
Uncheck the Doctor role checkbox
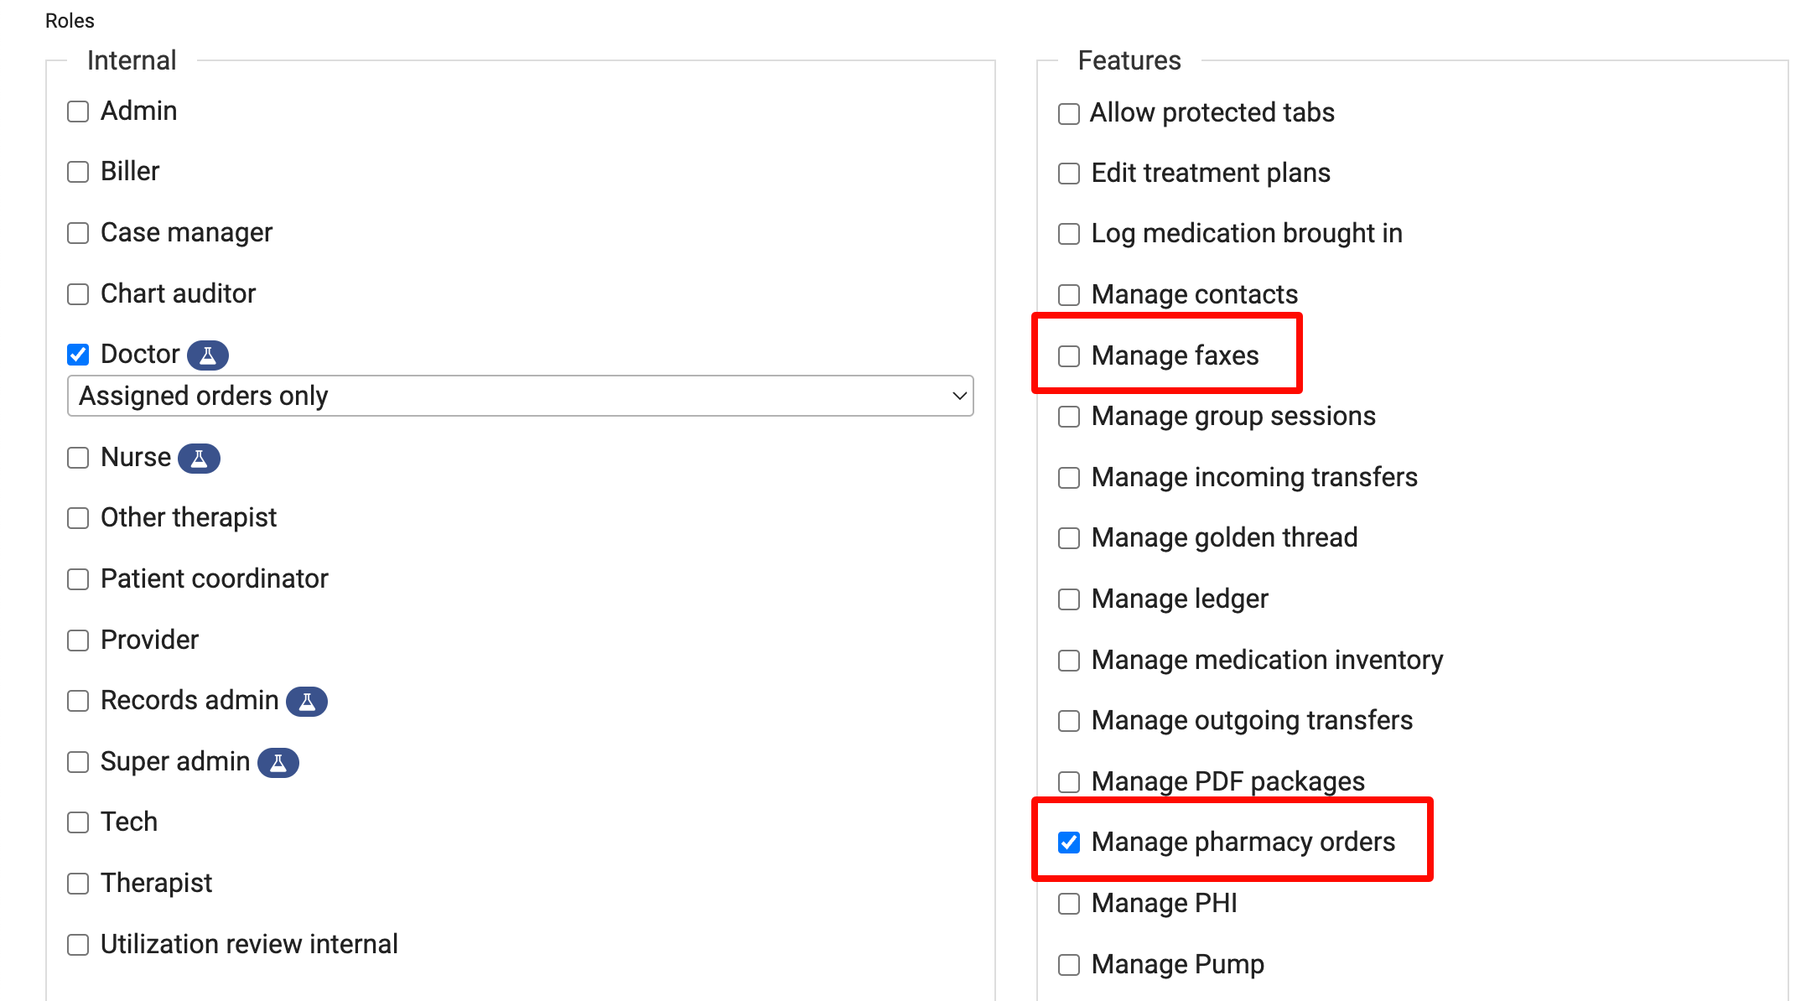coord(78,355)
